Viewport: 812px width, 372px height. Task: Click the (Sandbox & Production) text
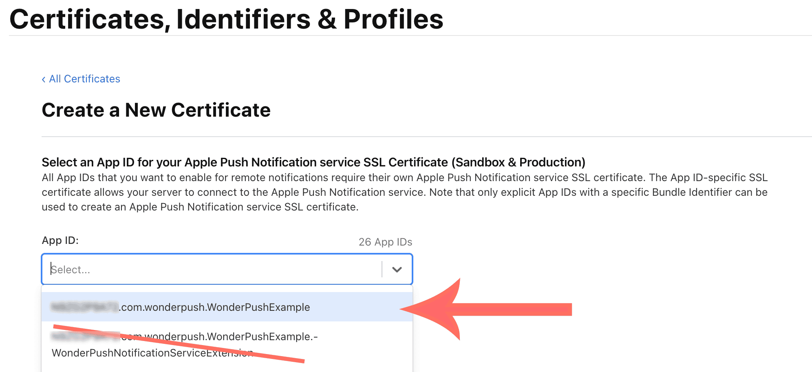click(x=519, y=162)
